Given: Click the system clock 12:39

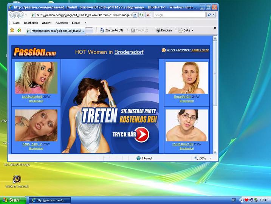Looking at the screenshot, I should click(x=263, y=200).
